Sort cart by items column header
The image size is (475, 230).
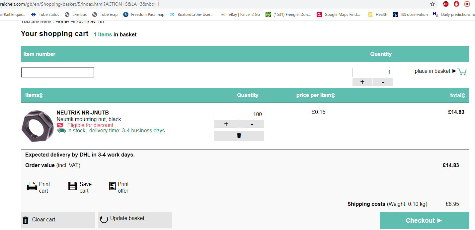[34, 95]
